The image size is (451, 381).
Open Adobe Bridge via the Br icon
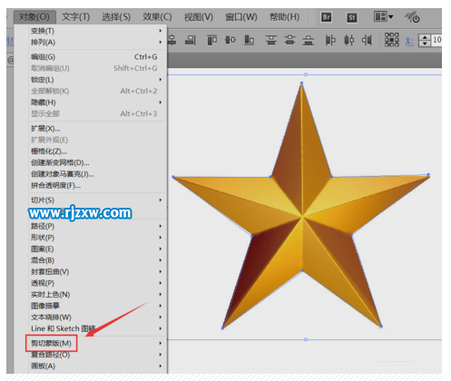click(326, 17)
